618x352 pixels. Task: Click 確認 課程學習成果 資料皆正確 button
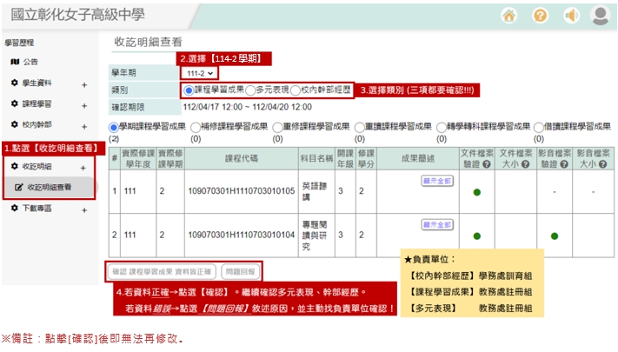(162, 271)
